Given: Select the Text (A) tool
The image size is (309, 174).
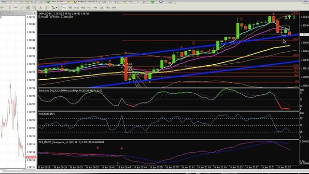Looking at the screenshot, I should [41, 8].
